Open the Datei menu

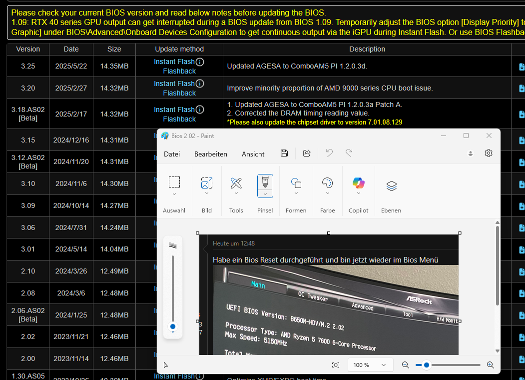pyautogui.click(x=172, y=154)
